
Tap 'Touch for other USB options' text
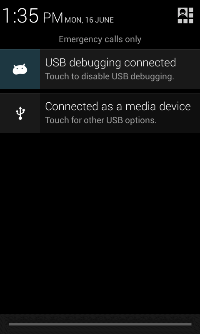click(101, 120)
